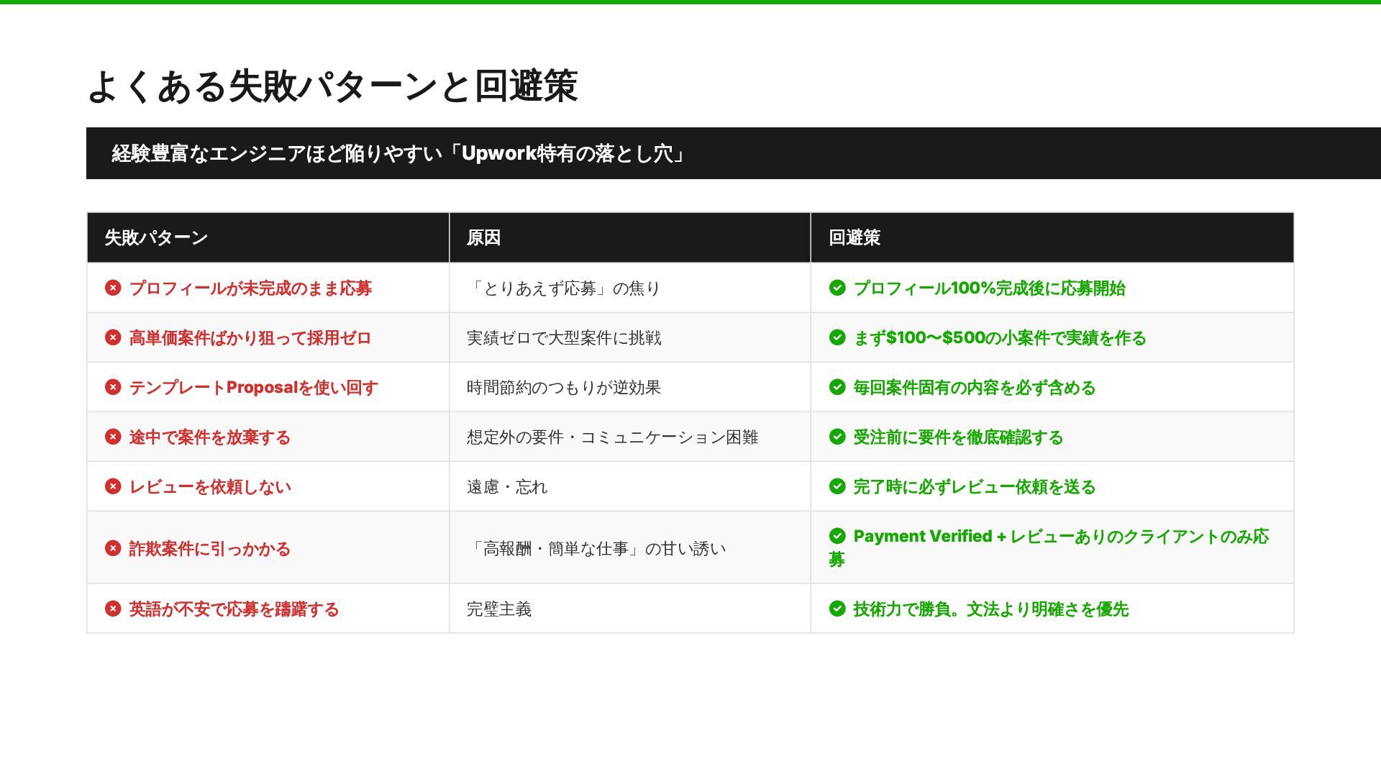The width and height of the screenshot is (1381, 777).
Task: Click the 失敗パターン column header
Action: (156, 237)
